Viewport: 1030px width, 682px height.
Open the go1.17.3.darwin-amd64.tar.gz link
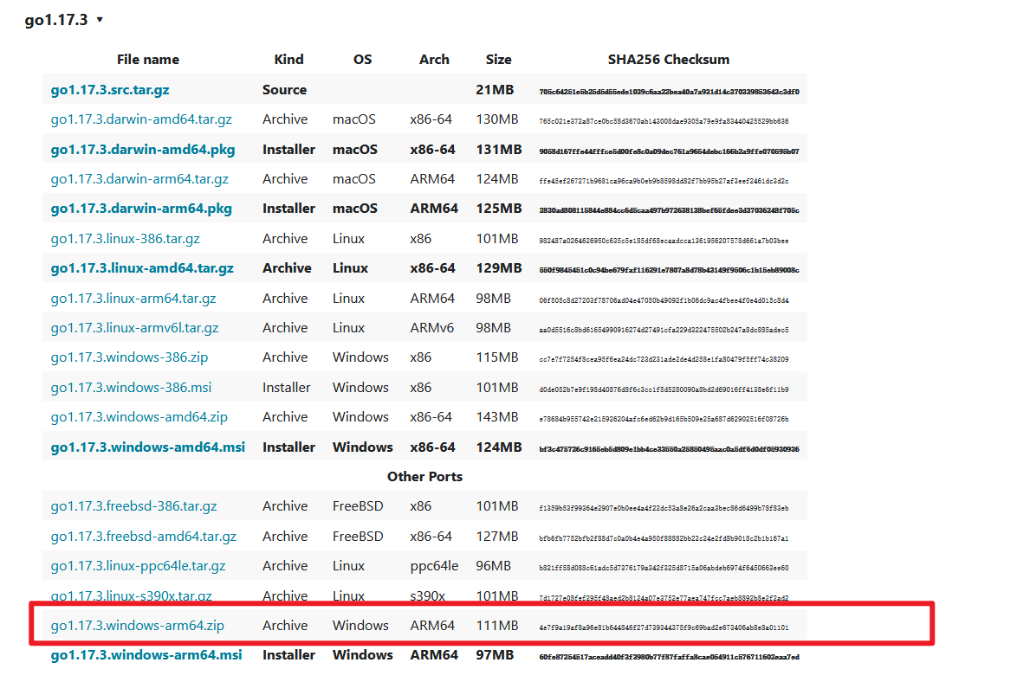[x=141, y=119]
